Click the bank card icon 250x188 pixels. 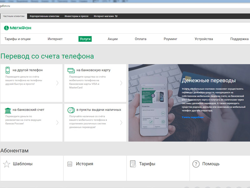tap(71, 70)
